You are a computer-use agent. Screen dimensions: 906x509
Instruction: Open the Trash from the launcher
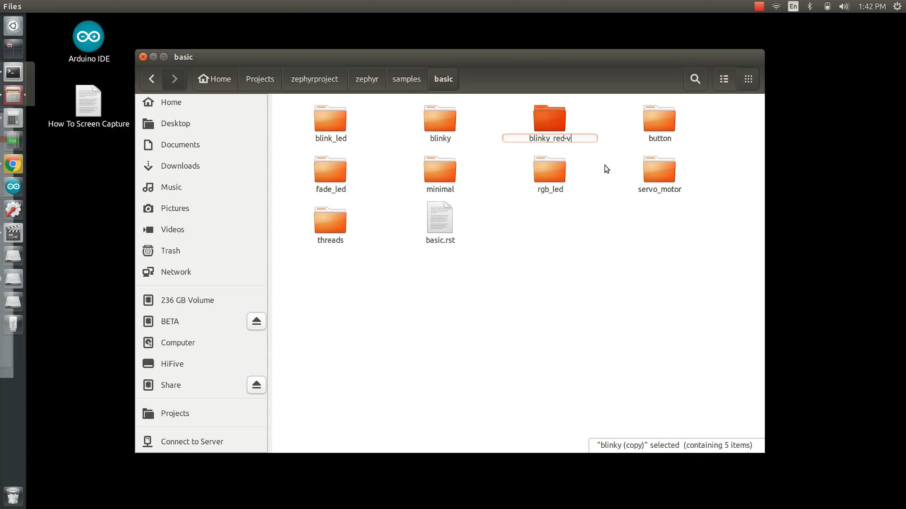[x=13, y=496]
